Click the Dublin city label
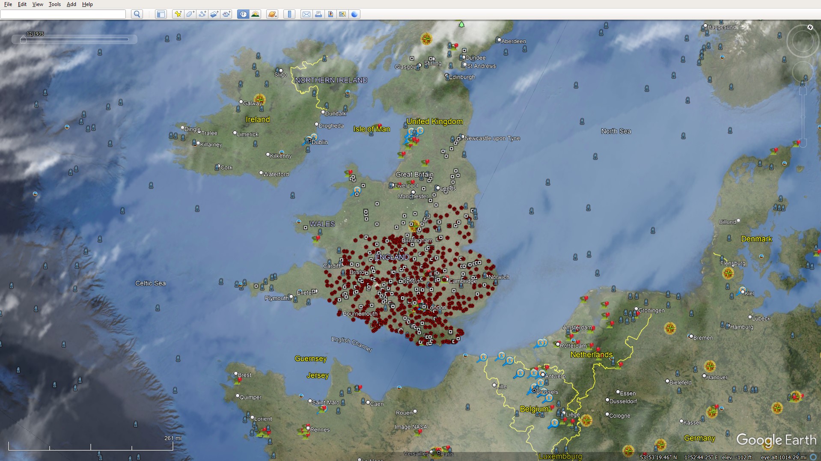The height and width of the screenshot is (461, 821). [x=320, y=142]
